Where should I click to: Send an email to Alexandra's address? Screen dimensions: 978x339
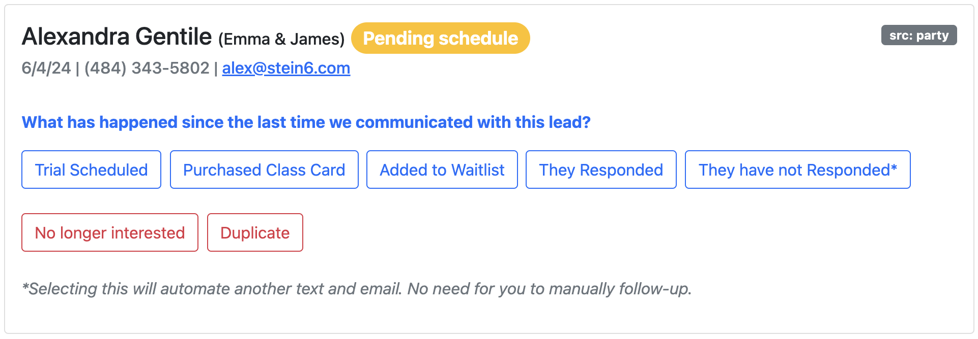point(286,68)
